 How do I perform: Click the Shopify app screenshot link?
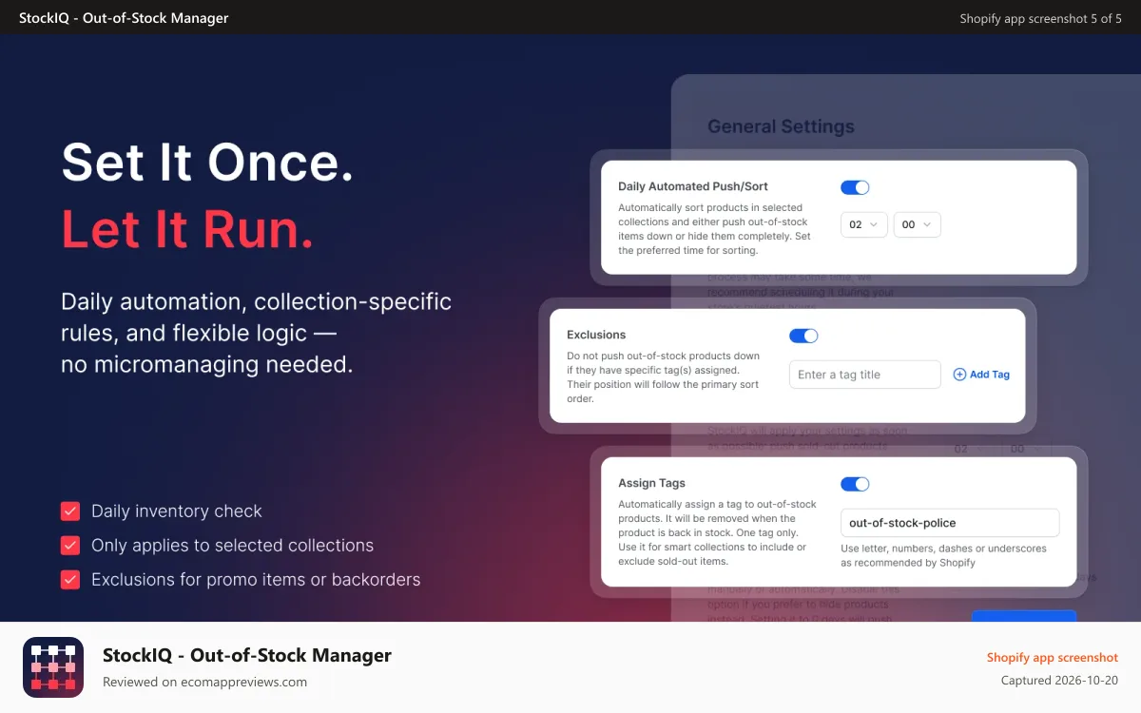pyautogui.click(x=1053, y=658)
